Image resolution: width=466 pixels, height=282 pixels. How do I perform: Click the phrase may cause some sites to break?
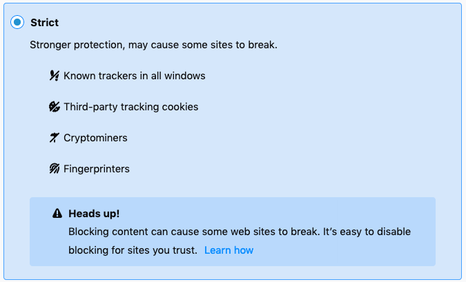point(203,45)
